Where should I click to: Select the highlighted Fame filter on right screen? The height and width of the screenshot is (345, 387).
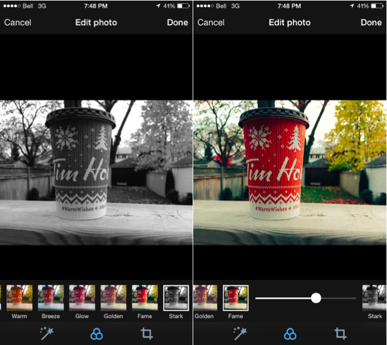236,298
